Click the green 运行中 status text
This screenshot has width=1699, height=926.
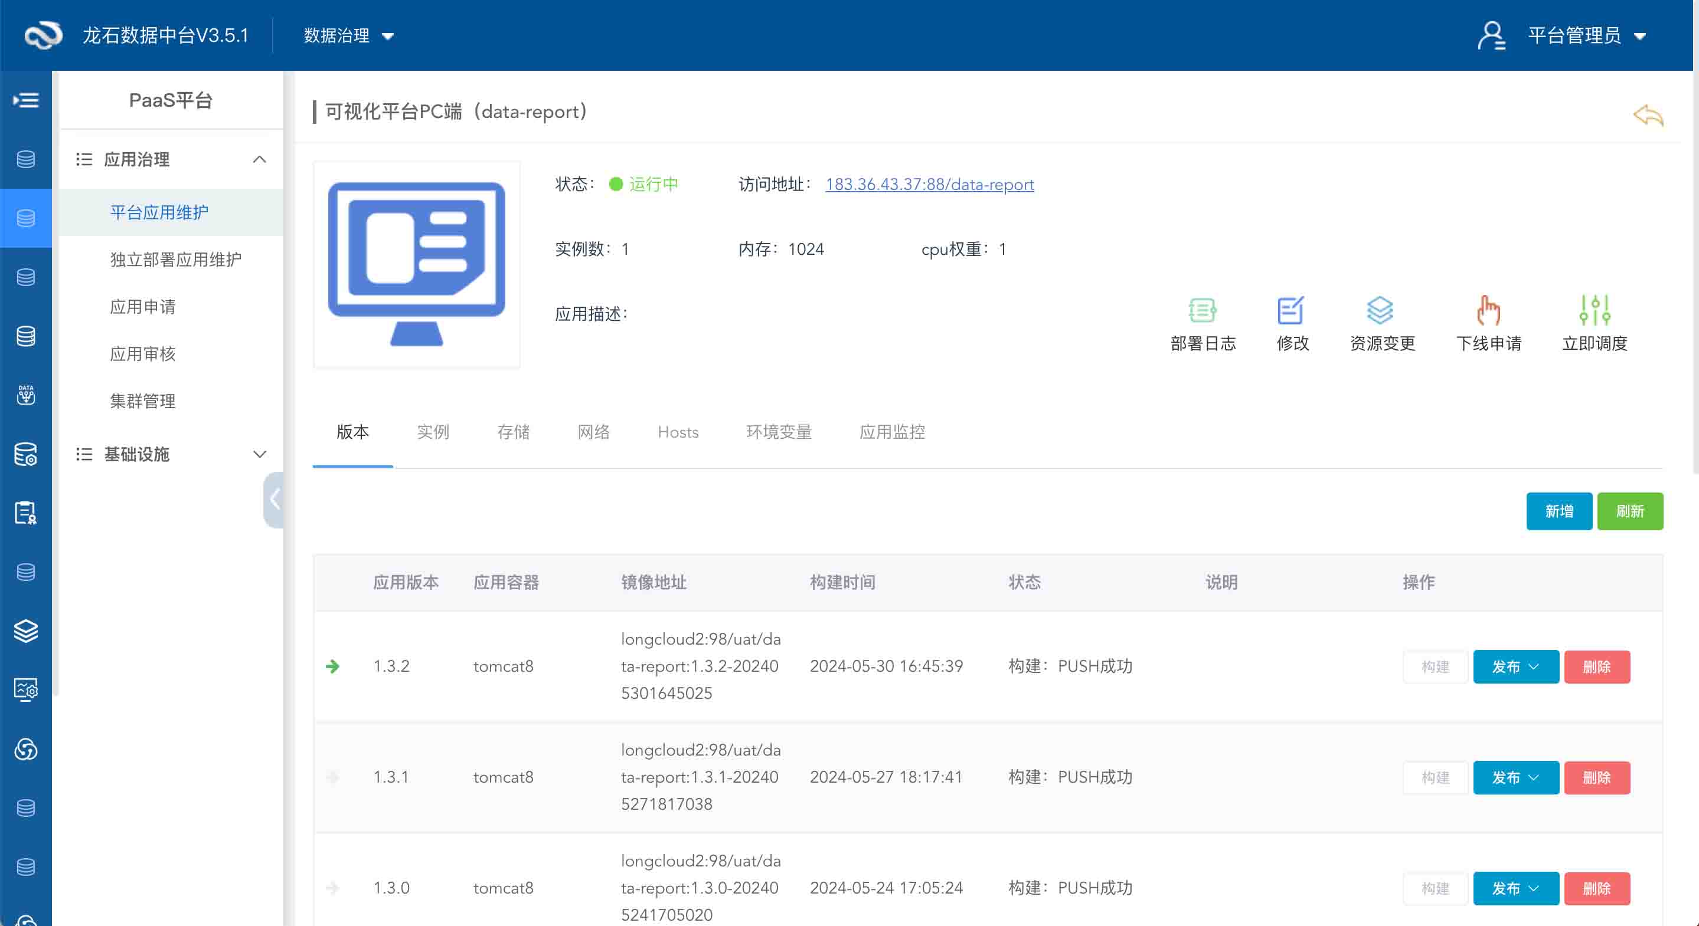[653, 184]
